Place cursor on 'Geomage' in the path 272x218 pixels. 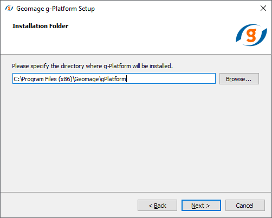click(x=87, y=79)
